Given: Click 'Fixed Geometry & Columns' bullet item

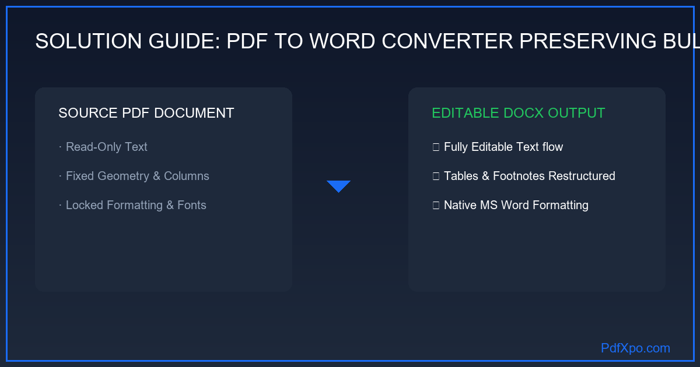Looking at the screenshot, I should (x=134, y=176).
